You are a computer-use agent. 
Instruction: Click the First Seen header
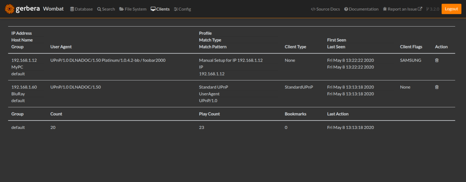coord(337,40)
